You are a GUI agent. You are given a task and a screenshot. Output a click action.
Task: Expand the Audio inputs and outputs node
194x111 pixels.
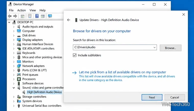coord(14,27)
